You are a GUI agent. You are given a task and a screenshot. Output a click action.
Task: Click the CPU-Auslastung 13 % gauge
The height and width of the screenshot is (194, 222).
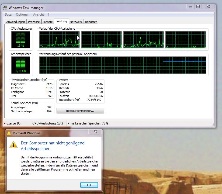[21, 40]
